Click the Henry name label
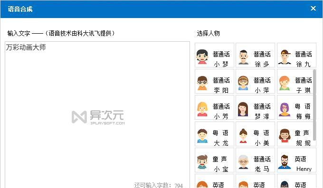 coord(304,169)
